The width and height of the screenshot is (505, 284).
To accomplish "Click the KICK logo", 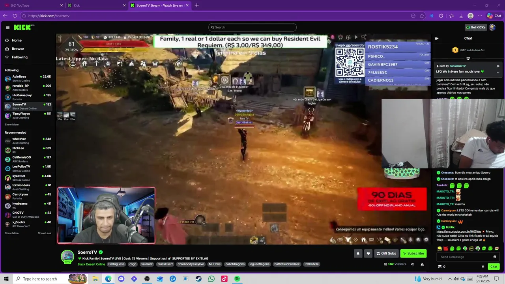I will coord(24,27).
